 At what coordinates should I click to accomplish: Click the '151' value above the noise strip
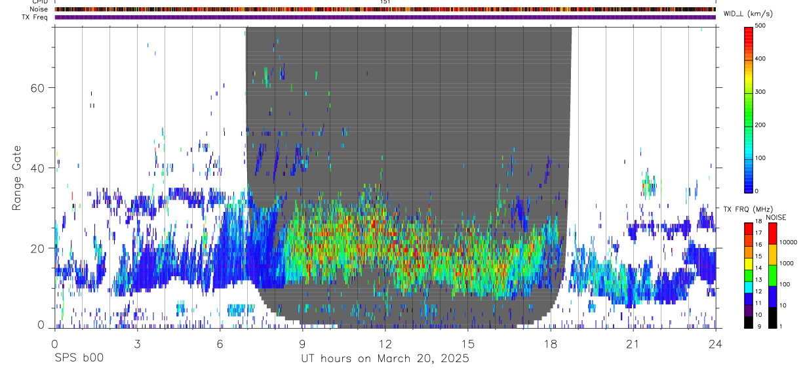tap(385, 2)
